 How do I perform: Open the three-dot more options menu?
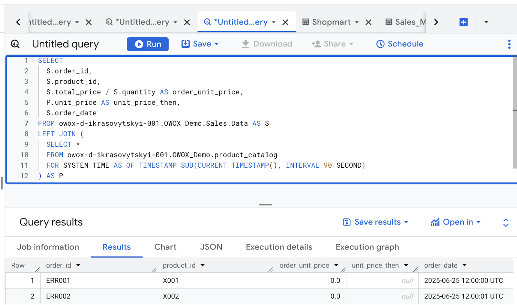click(509, 44)
